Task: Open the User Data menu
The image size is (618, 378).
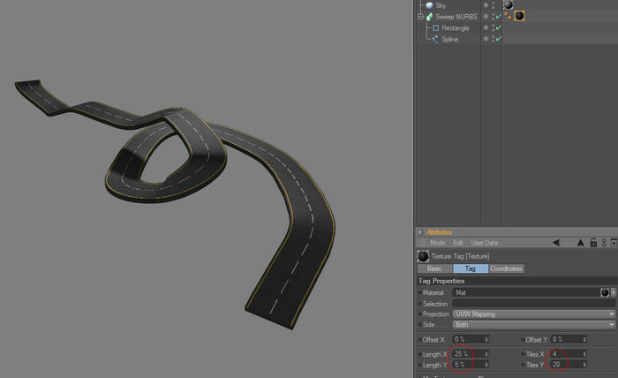Action: [485, 243]
